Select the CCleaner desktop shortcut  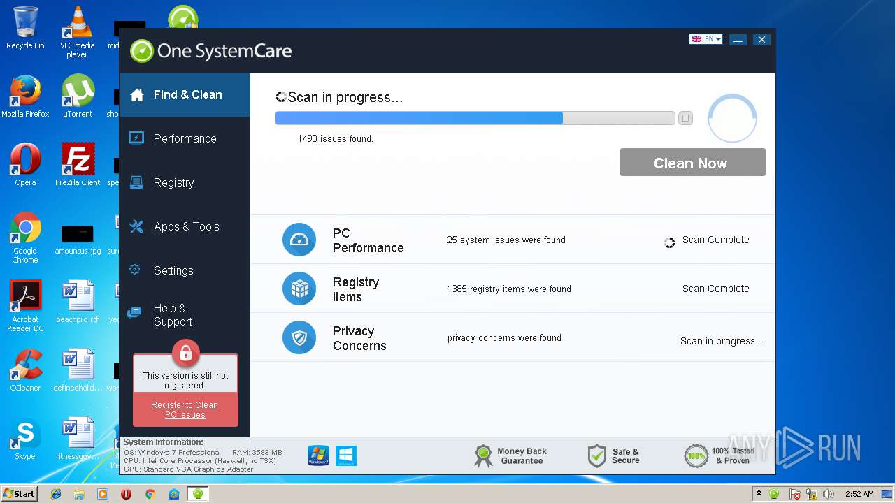[x=25, y=370]
